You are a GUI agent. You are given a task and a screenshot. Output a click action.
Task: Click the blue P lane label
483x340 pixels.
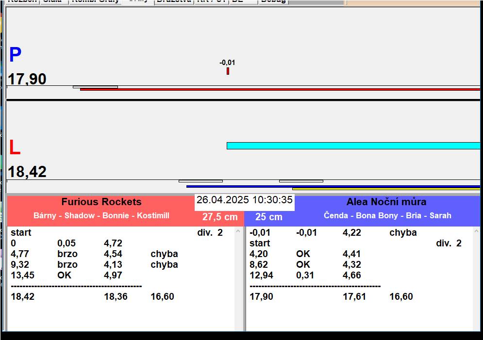(x=15, y=55)
